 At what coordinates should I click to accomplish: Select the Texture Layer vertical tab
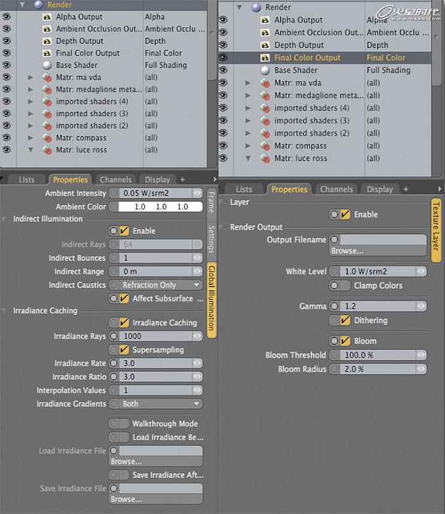[436, 230]
